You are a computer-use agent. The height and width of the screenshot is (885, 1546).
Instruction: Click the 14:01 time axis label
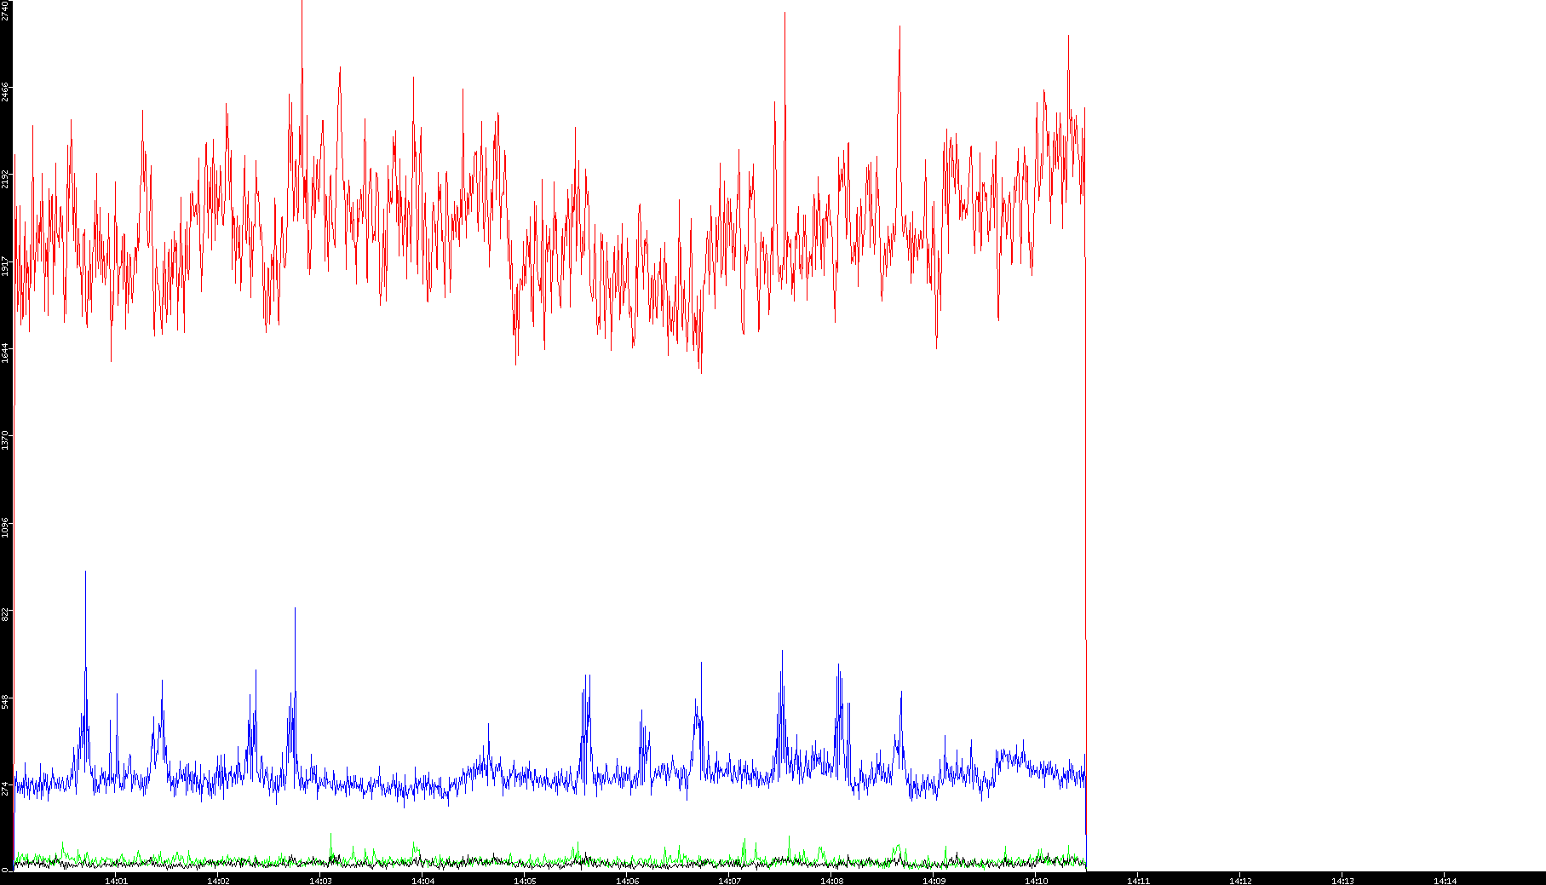116,881
